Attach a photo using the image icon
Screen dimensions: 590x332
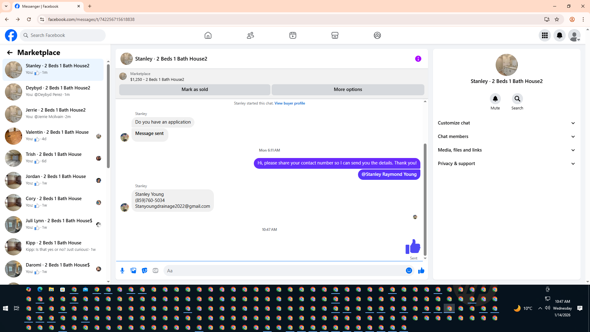tap(133, 271)
